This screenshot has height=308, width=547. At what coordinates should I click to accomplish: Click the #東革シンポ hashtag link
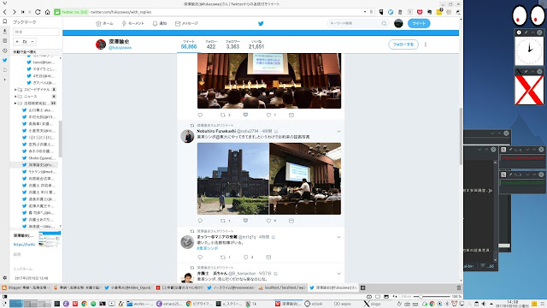(x=207, y=248)
